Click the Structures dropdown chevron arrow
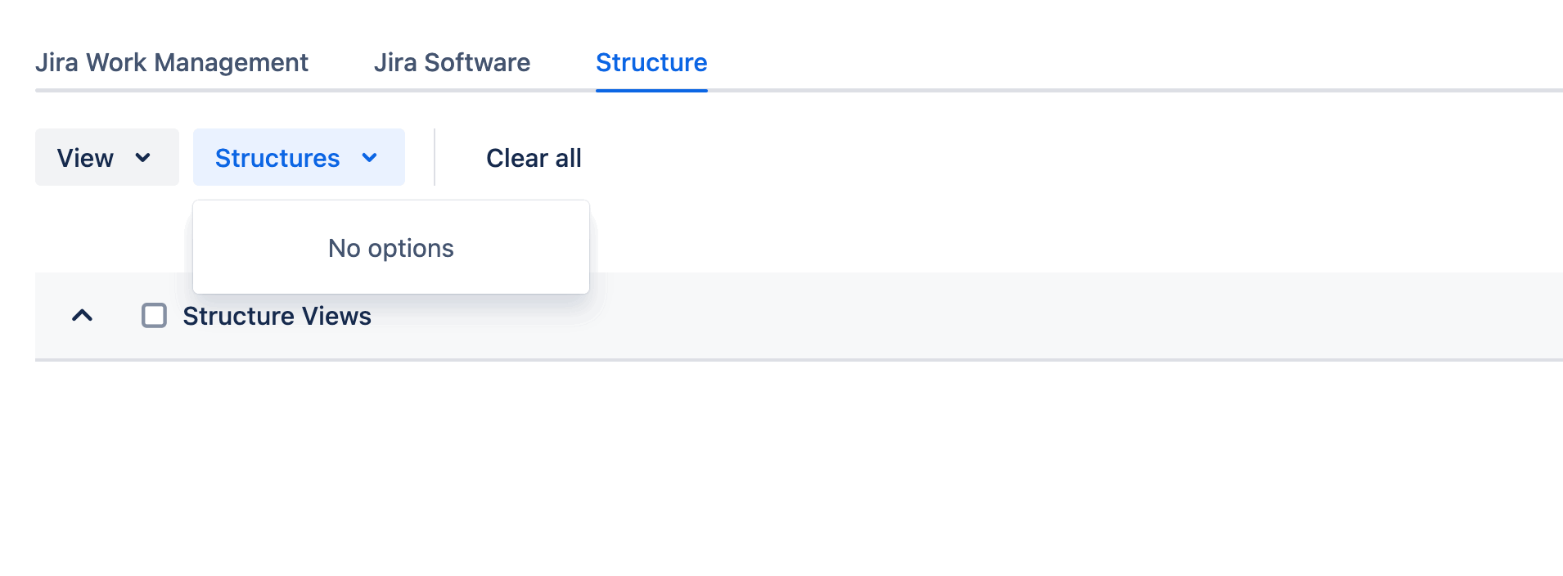This screenshot has height=576, width=1563. (x=370, y=157)
